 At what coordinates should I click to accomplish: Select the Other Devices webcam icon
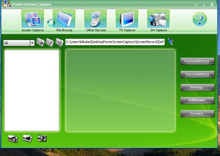(96, 19)
